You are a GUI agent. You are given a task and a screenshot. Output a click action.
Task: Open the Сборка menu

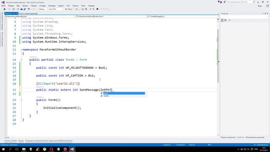(34, 5)
